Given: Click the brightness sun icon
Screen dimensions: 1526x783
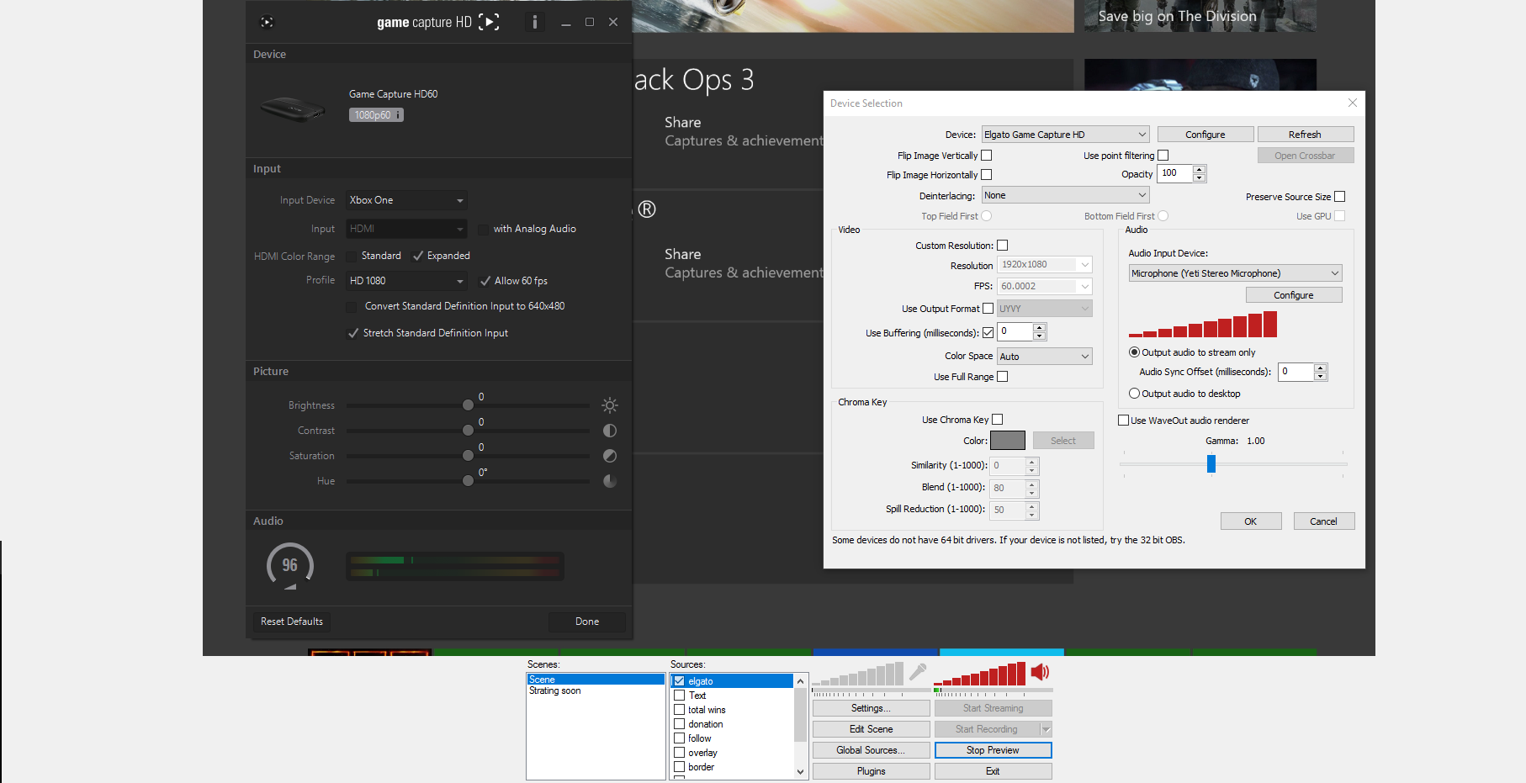Looking at the screenshot, I should click(x=610, y=405).
